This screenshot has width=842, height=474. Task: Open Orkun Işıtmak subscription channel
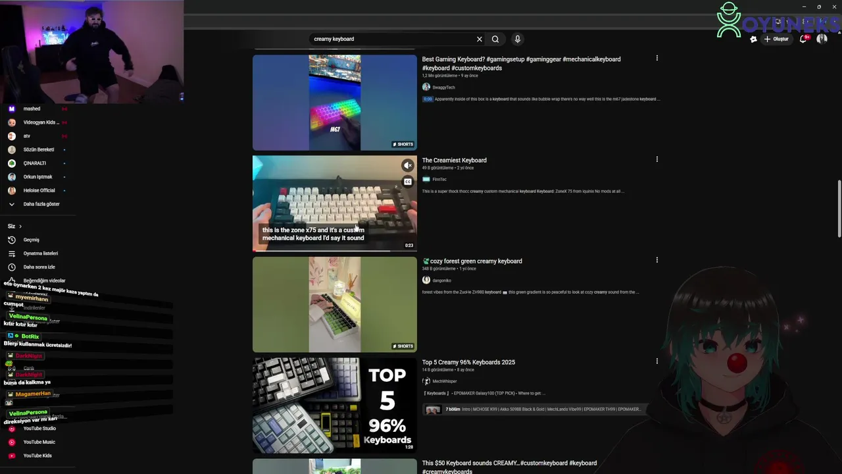37,177
